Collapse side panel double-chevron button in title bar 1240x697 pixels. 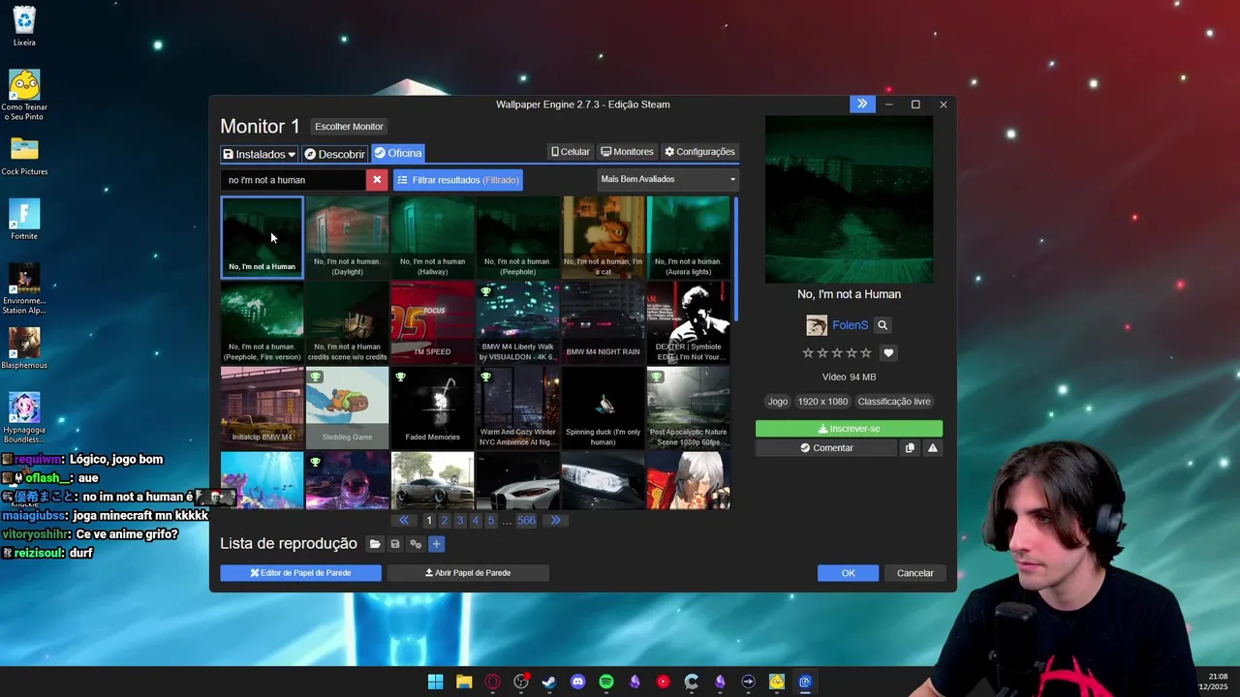pos(862,104)
